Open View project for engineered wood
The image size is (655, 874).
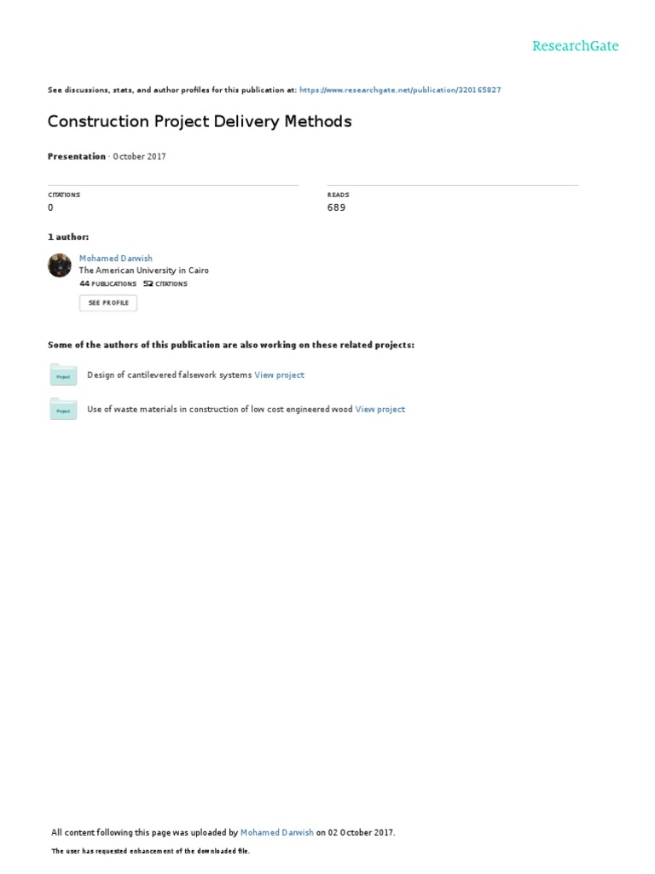click(380, 410)
